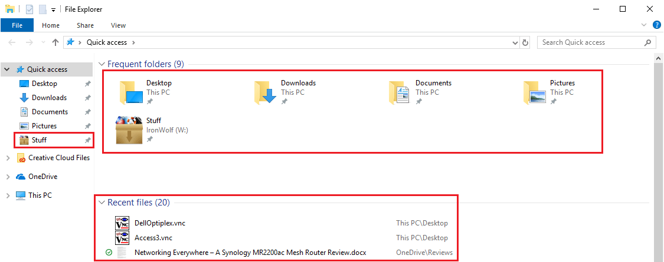664x262 pixels.
Task: Collapse Quick access in navigation pane
Action: point(7,69)
